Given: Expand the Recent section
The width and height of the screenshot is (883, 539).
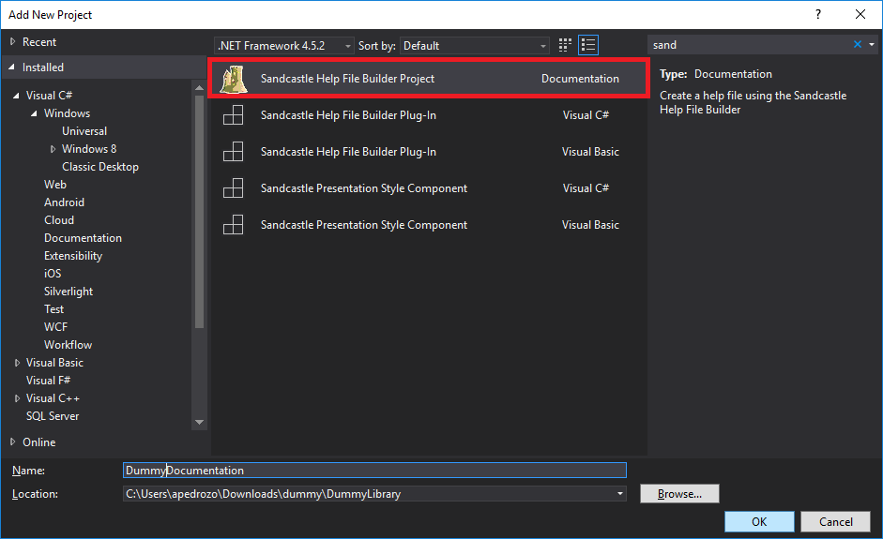Looking at the screenshot, I should 12,41.
